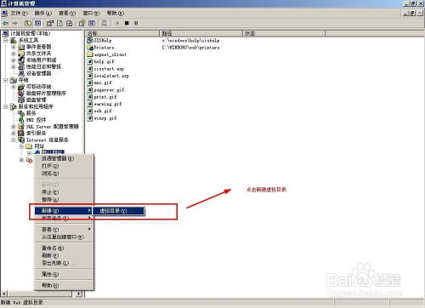
Task: Click the 本地用户和组 tree icon
Action: 21,60
